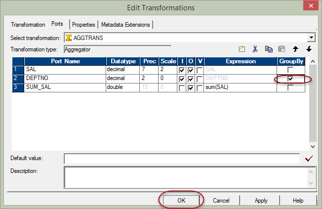
Task: Toggle input checkbox for SUM_SAL port
Action: pos(182,87)
